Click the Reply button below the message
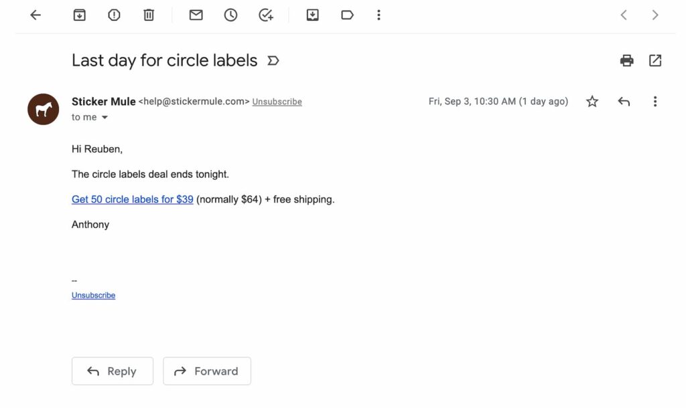 click(113, 371)
